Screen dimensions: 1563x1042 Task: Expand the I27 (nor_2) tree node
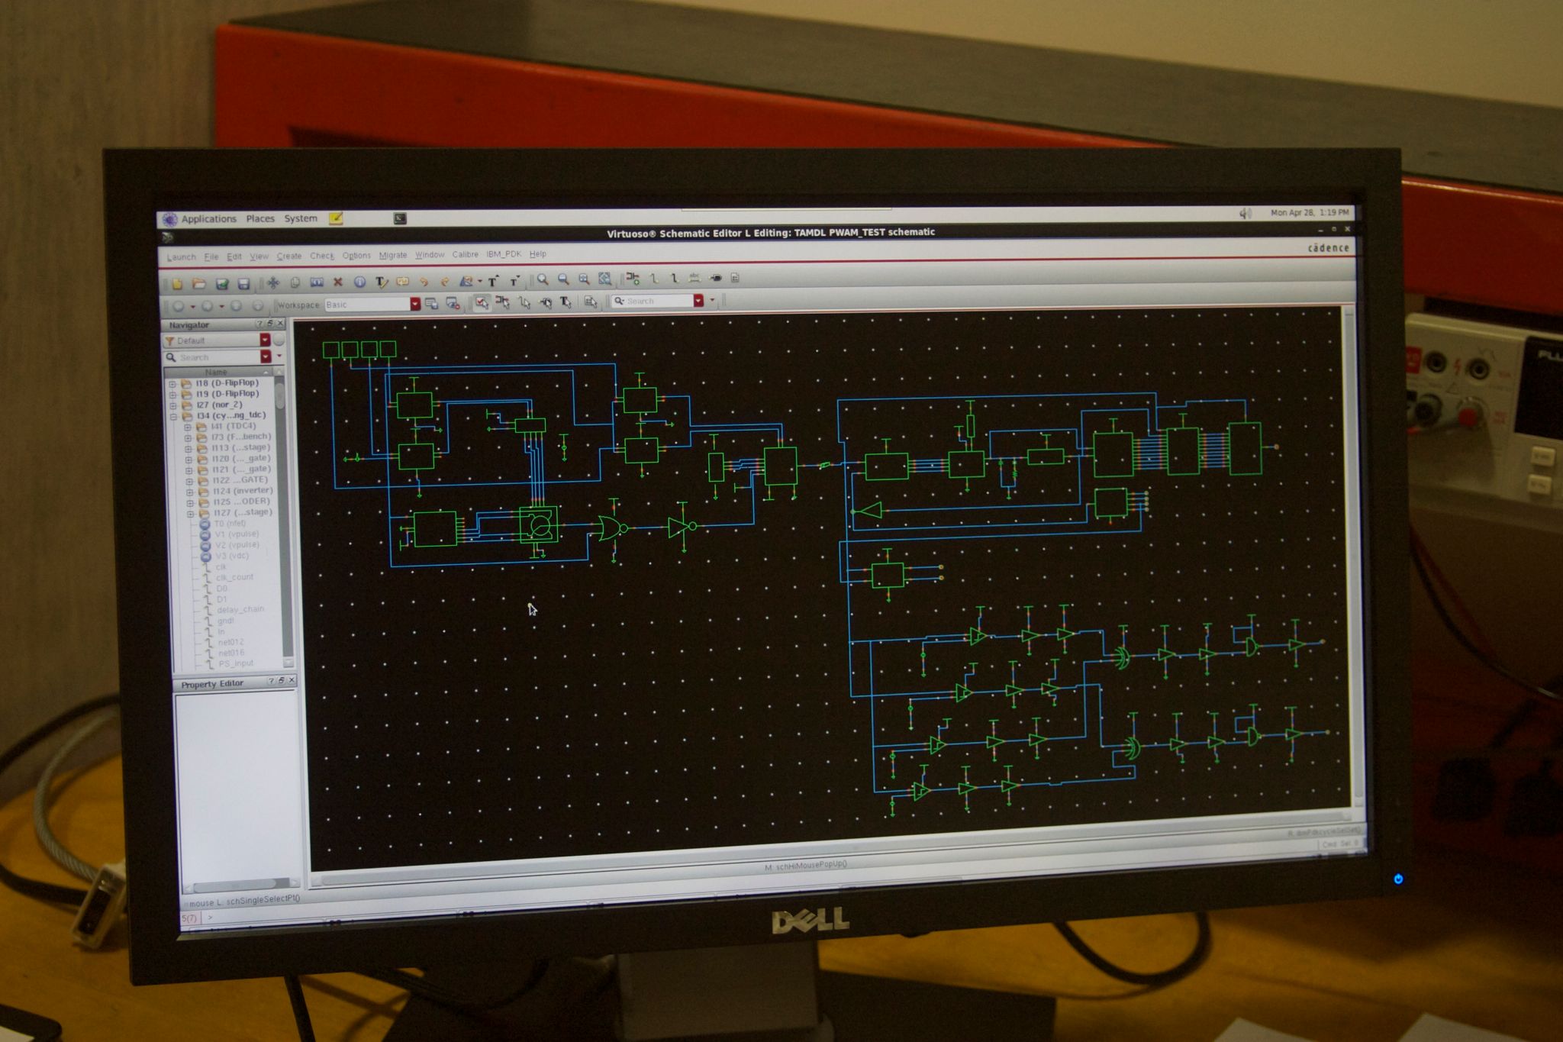[172, 405]
